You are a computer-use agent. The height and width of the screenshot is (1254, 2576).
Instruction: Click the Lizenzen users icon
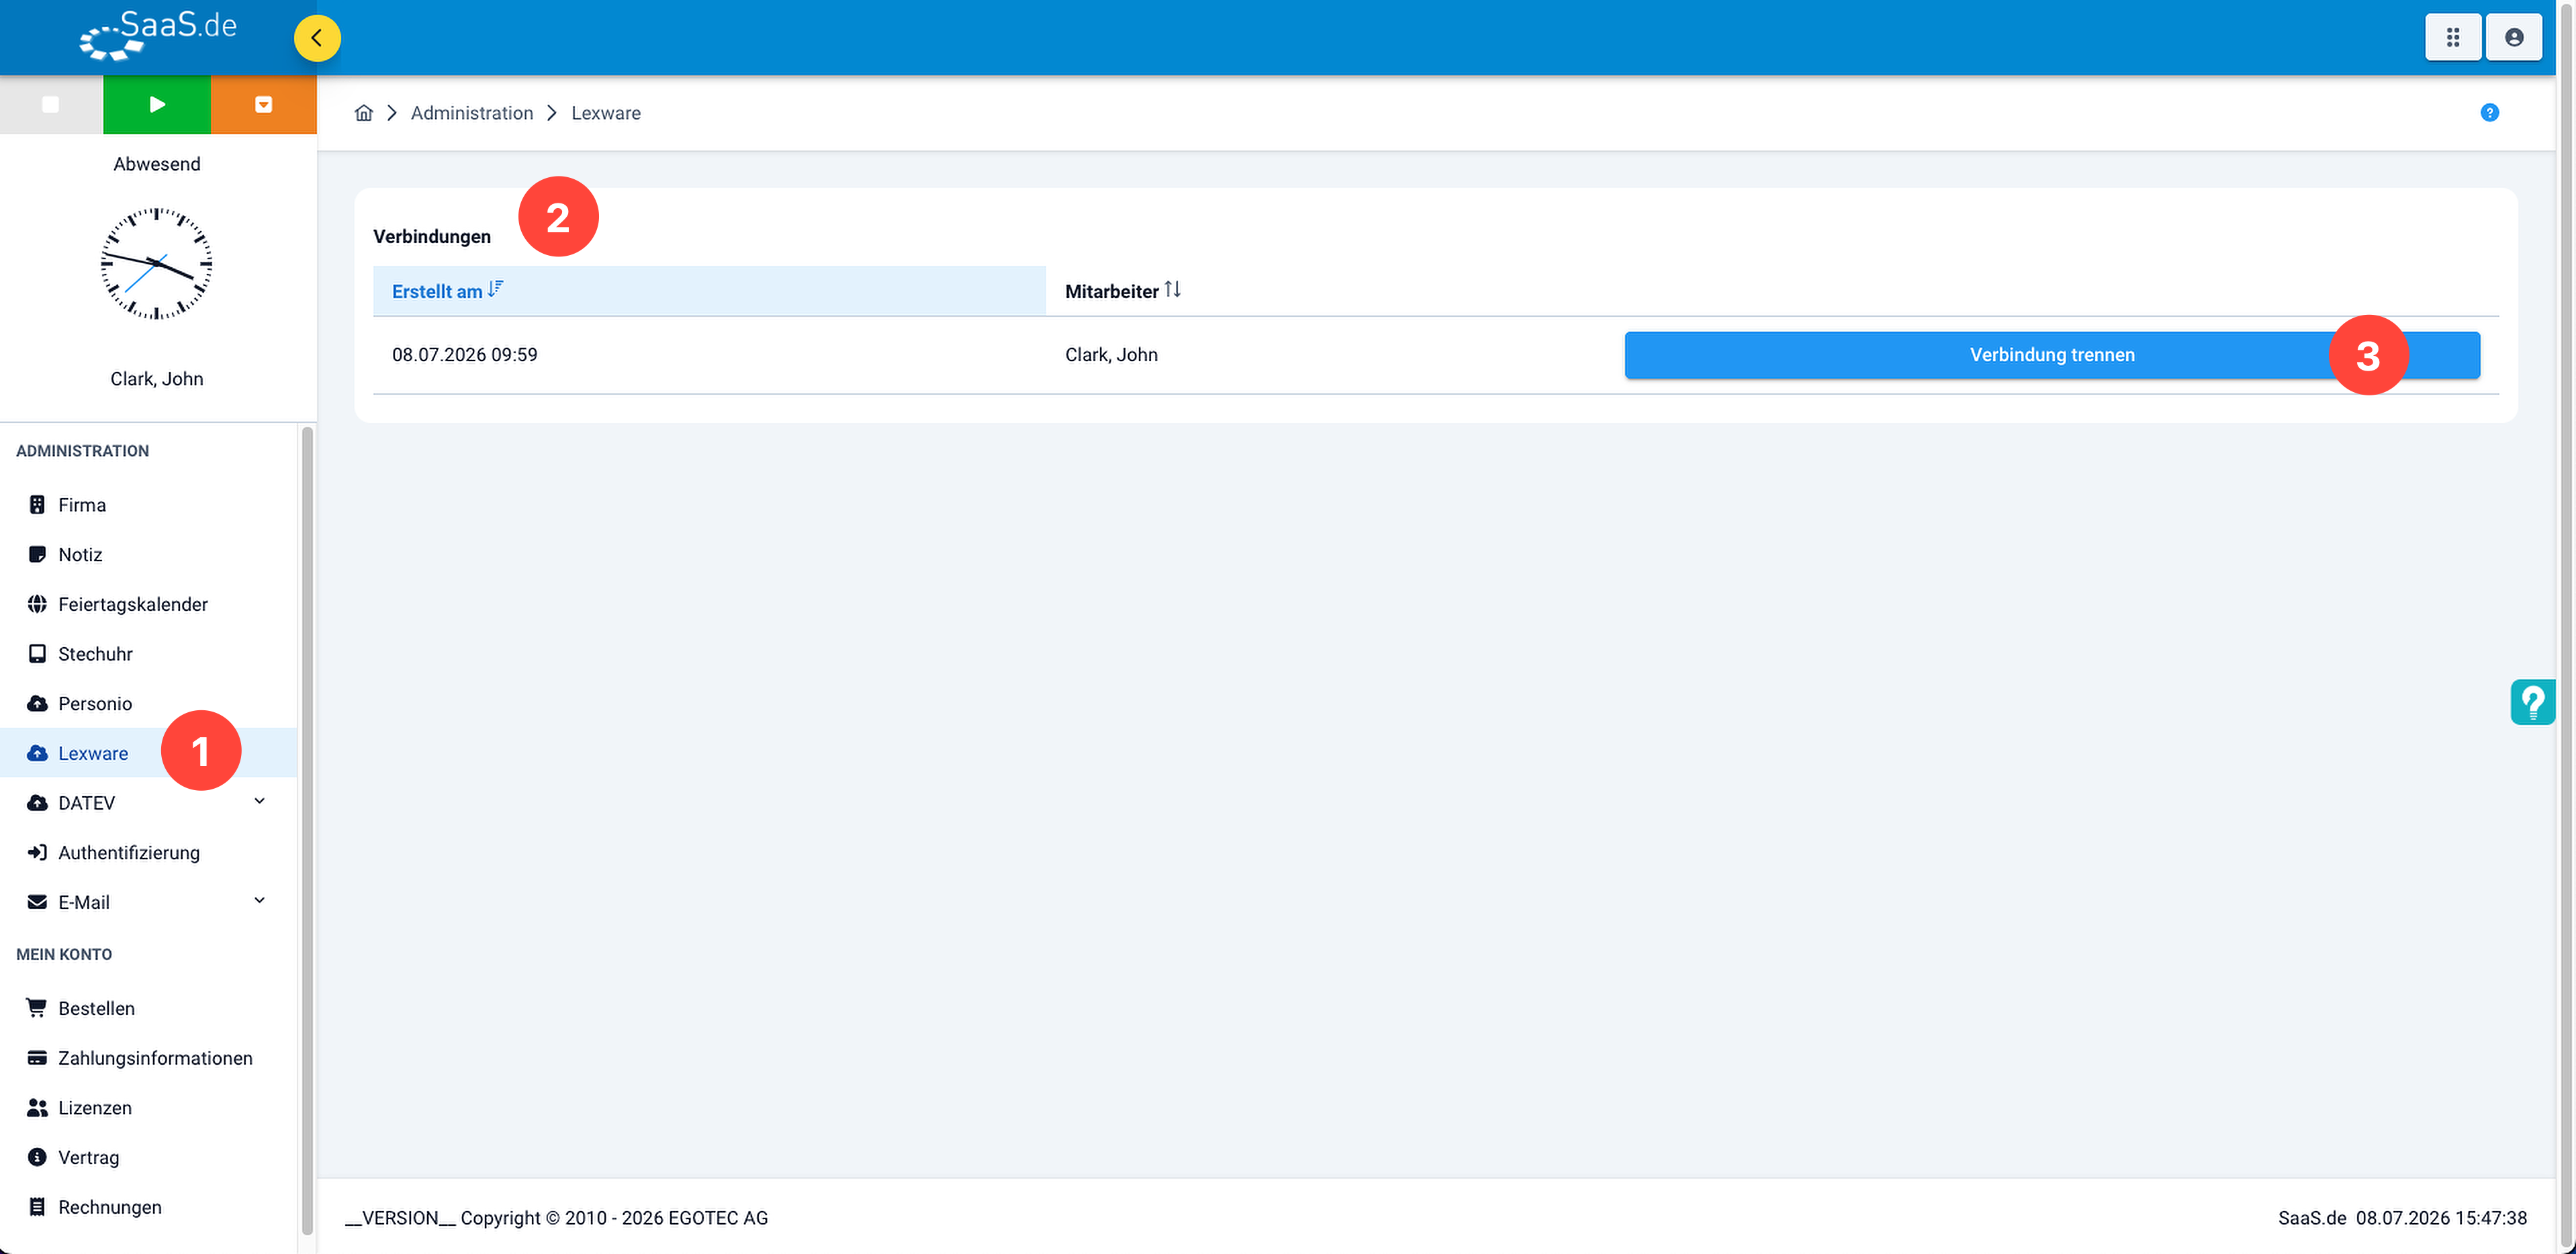[37, 1108]
